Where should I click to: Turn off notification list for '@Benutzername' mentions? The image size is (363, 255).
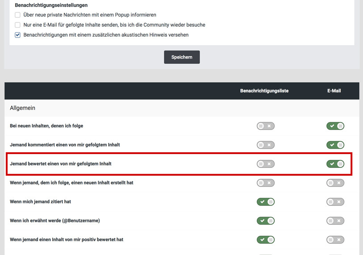pyautogui.click(x=265, y=221)
